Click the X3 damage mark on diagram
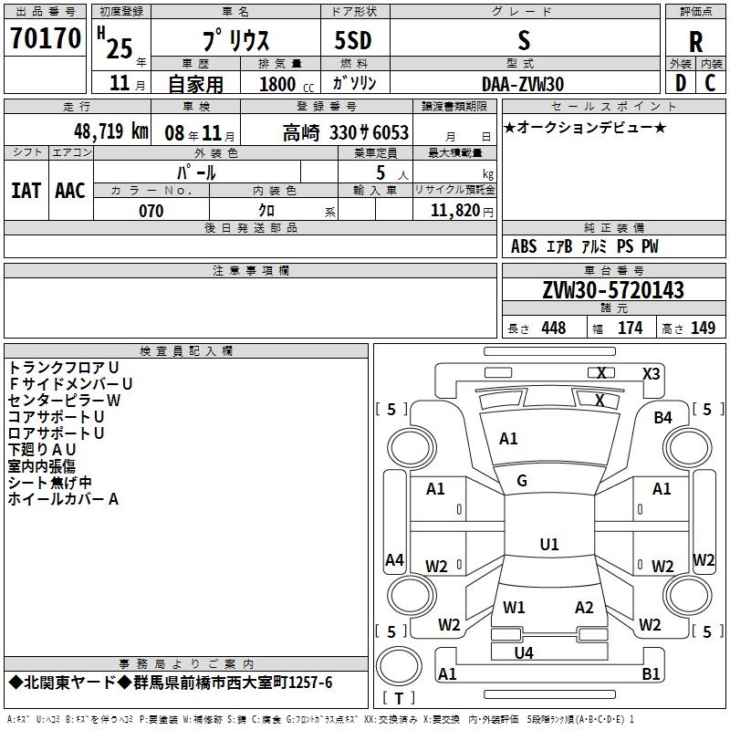Viewport: 730px width, 730px height. coord(651,373)
